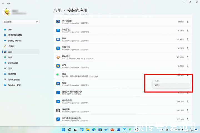Click the 相机 app icon

(58, 84)
